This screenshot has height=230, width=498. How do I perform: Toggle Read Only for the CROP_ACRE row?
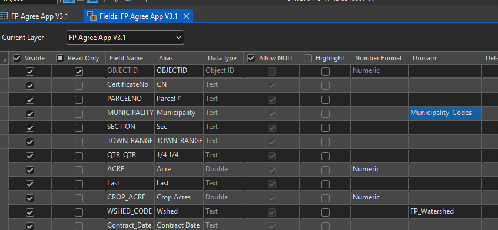point(79,198)
